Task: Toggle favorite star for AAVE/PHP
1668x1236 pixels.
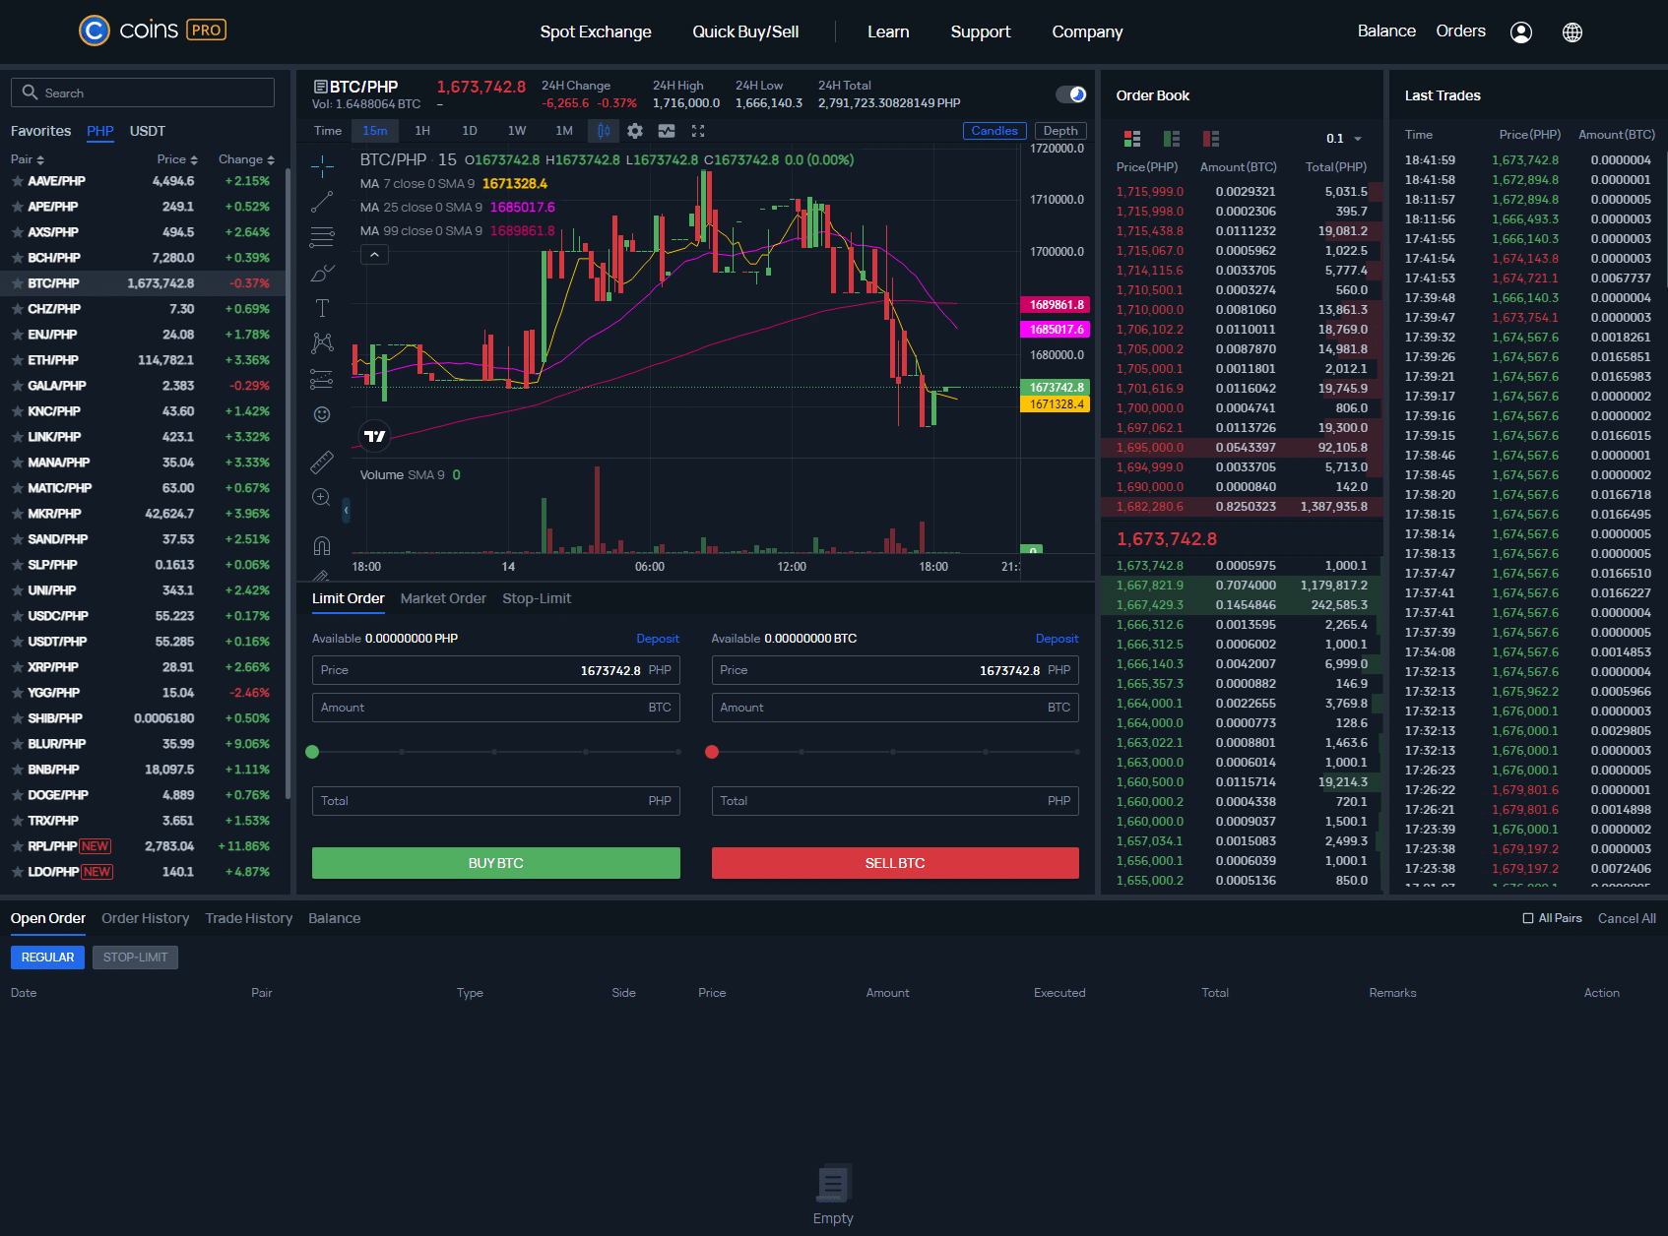Action: pyautogui.click(x=18, y=181)
